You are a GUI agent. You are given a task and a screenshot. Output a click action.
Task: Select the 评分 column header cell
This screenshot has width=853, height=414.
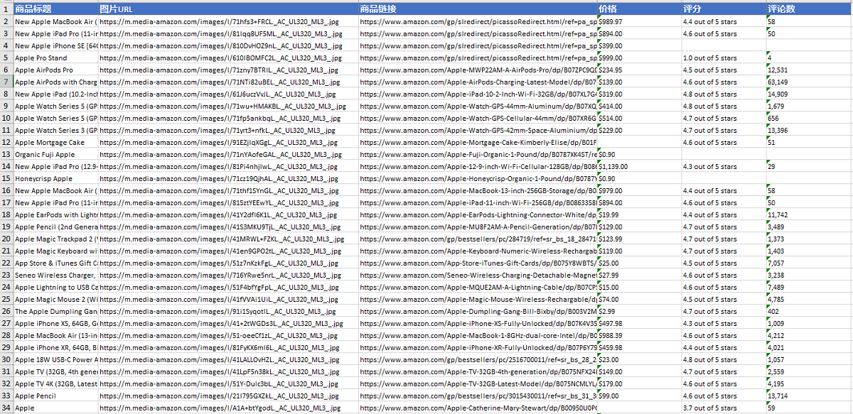pyautogui.click(x=724, y=9)
